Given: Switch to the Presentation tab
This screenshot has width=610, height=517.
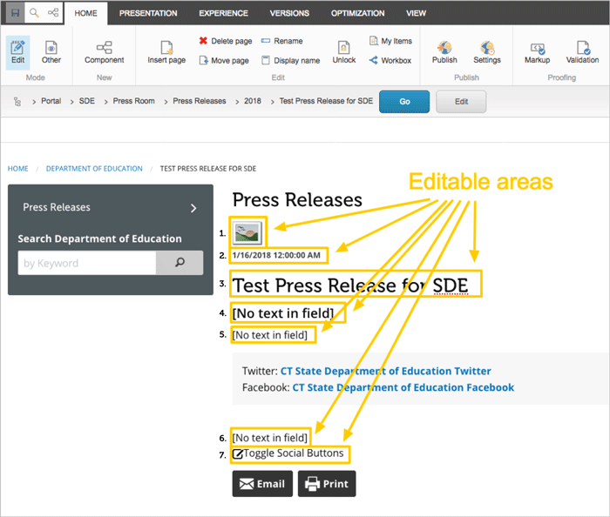Looking at the screenshot, I should 148,13.
